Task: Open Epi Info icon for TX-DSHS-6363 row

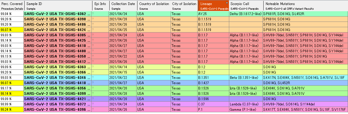Action: click(x=93, y=67)
